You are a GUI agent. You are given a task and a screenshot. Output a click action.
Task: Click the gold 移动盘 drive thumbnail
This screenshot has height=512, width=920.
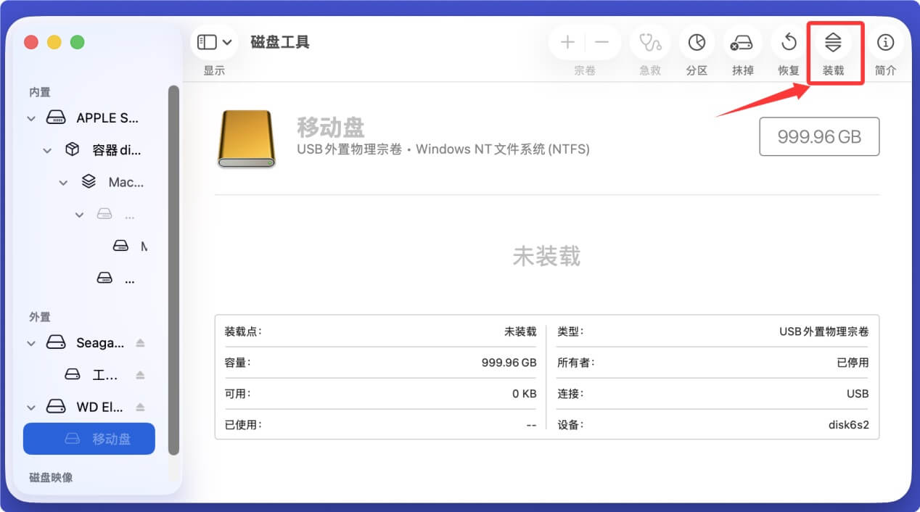click(x=247, y=138)
